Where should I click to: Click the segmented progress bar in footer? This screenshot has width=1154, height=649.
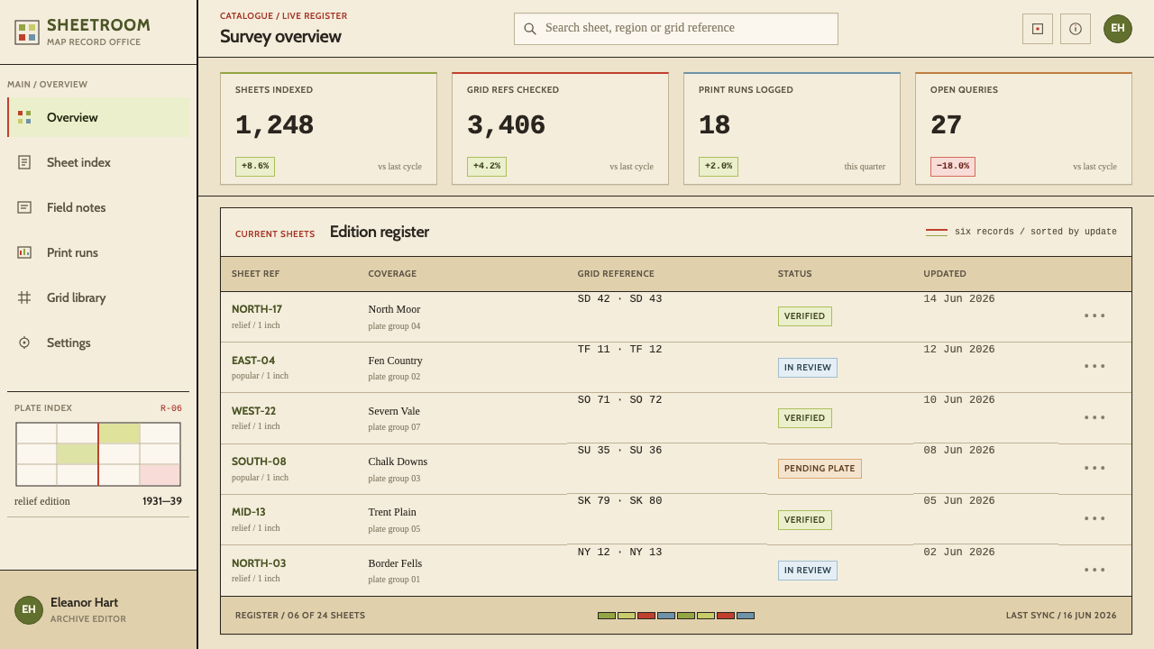676,616
